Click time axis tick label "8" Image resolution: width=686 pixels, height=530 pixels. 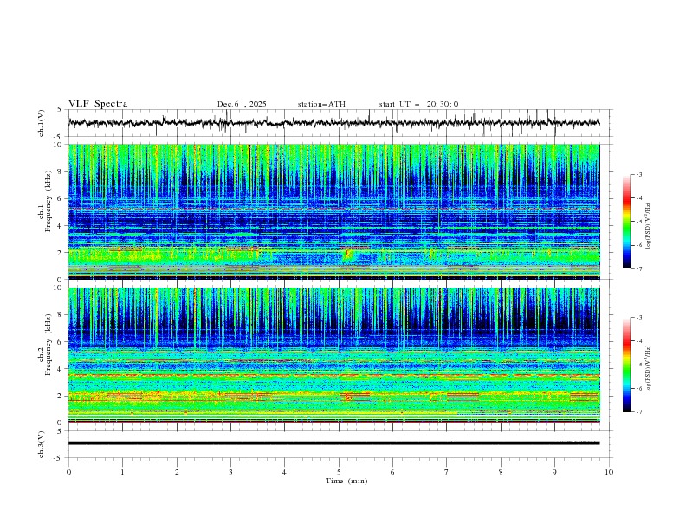coord(501,472)
